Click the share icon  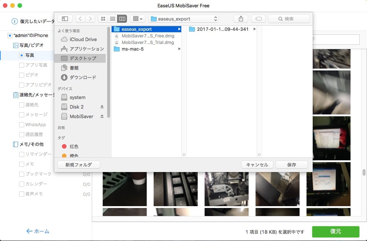point(241,19)
